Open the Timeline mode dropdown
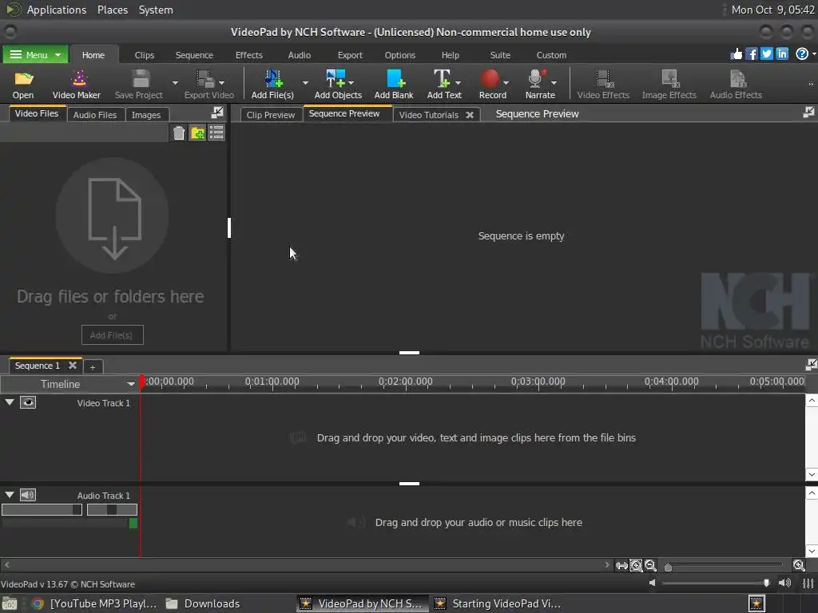 (x=130, y=384)
